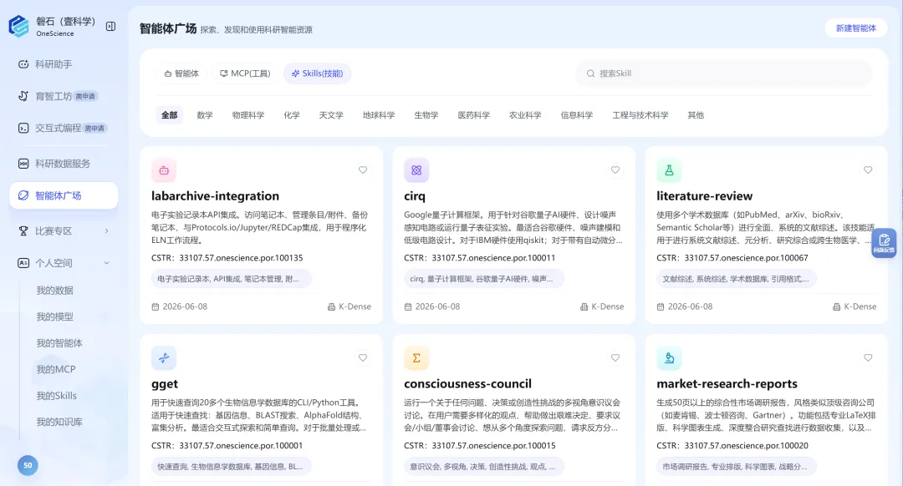Open the floating feedback widget
The image size is (903, 486).
(884, 243)
